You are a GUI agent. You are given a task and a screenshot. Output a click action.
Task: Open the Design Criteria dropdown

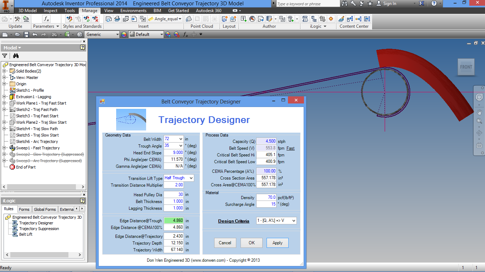pyautogui.click(x=293, y=221)
